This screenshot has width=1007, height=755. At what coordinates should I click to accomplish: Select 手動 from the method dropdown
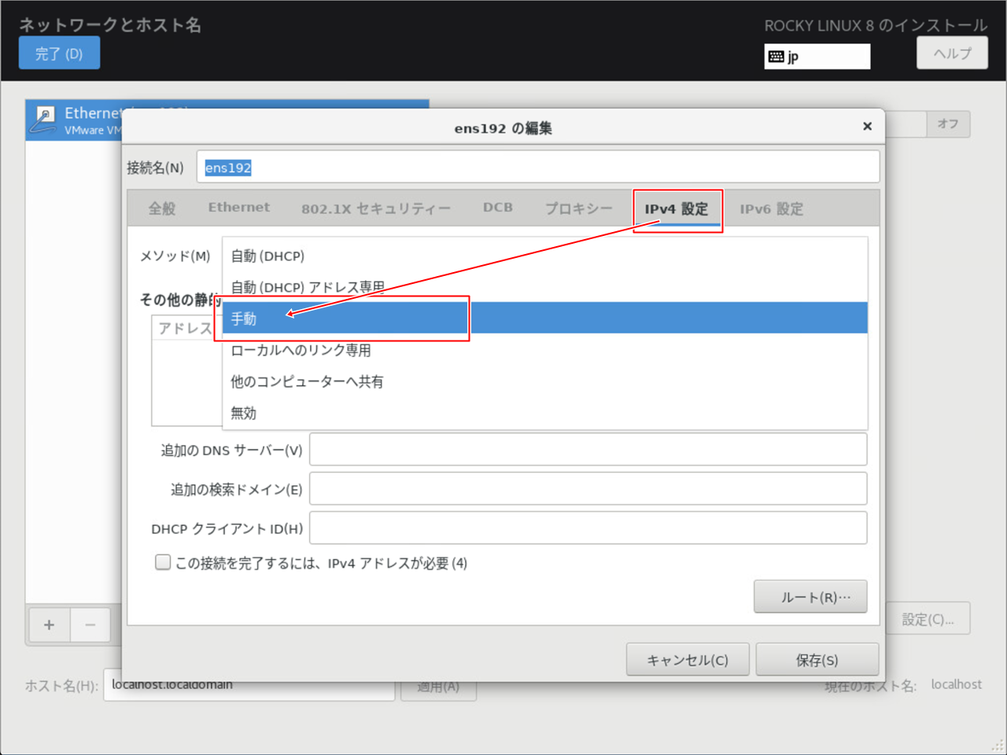coord(244,319)
